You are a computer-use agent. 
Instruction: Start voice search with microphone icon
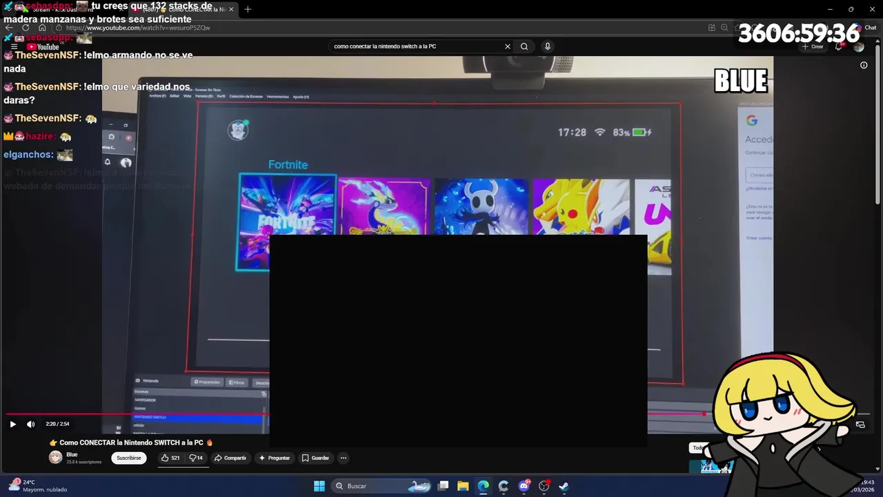548,46
